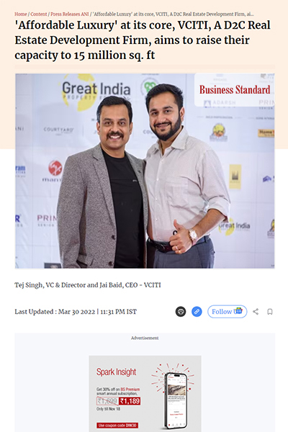Image resolution: width=288 pixels, height=432 pixels.
Task: Click the Use coupon code button in the ad
Action: coord(117,426)
